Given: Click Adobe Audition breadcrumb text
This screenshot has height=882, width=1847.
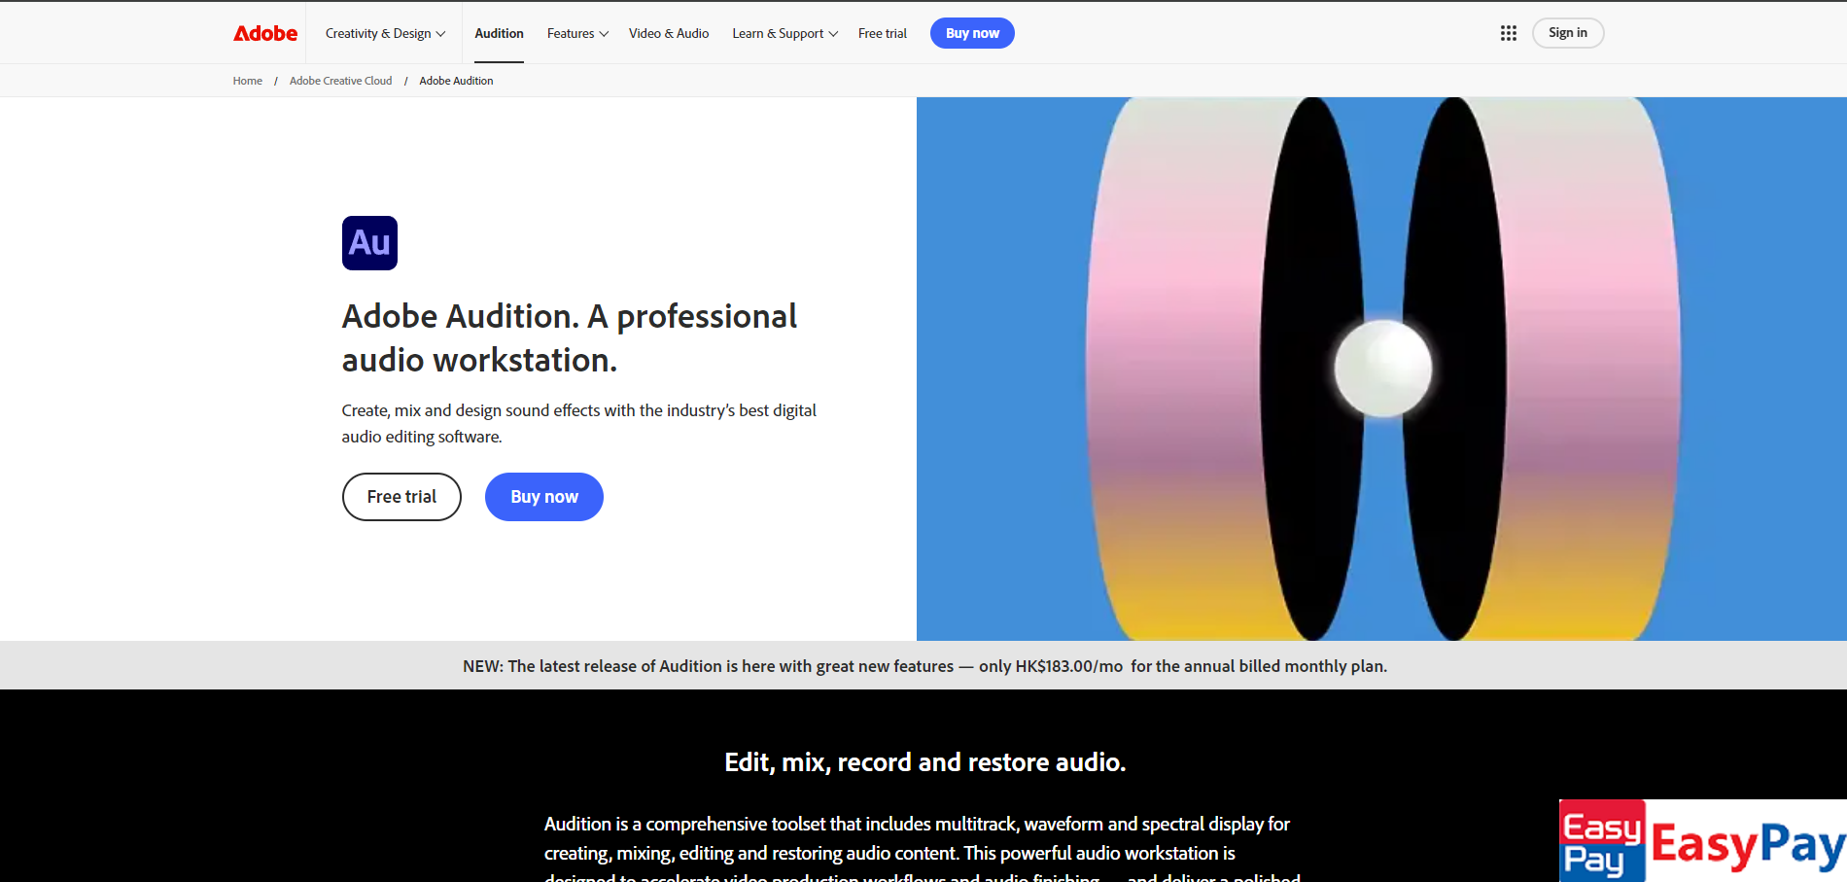Looking at the screenshot, I should [x=456, y=81].
